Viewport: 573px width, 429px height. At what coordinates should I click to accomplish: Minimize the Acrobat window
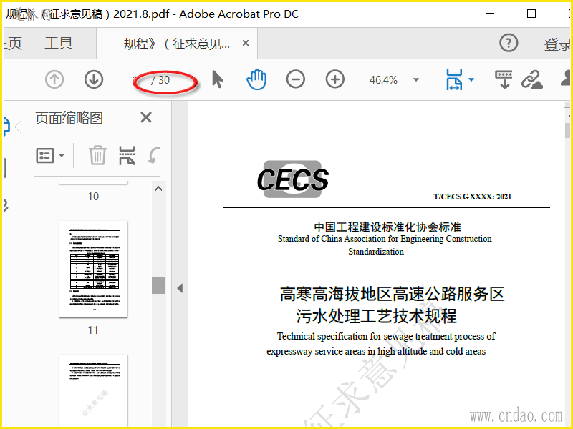[x=490, y=14]
